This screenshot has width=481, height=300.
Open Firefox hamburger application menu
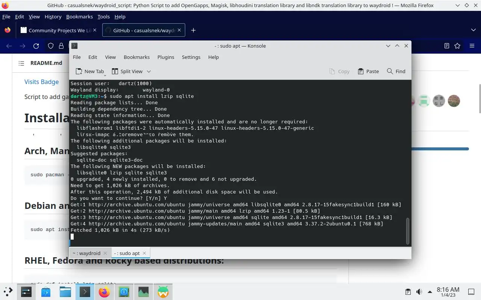click(x=472, y=46)
